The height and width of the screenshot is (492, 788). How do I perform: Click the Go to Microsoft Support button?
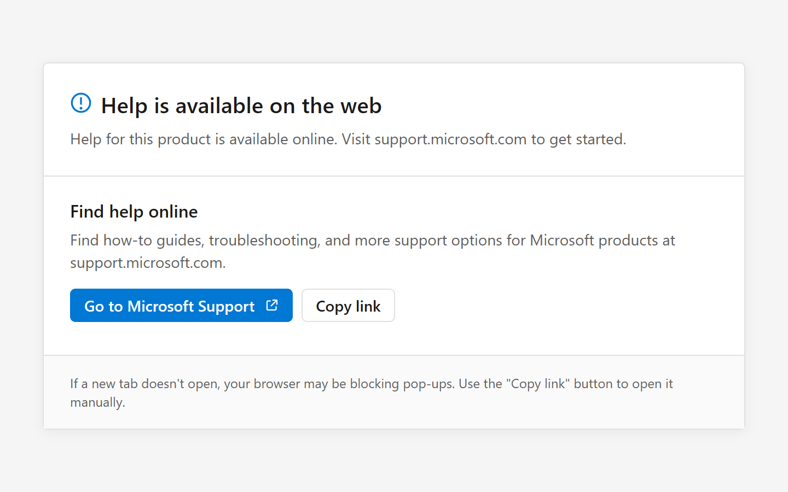(181, 306)
